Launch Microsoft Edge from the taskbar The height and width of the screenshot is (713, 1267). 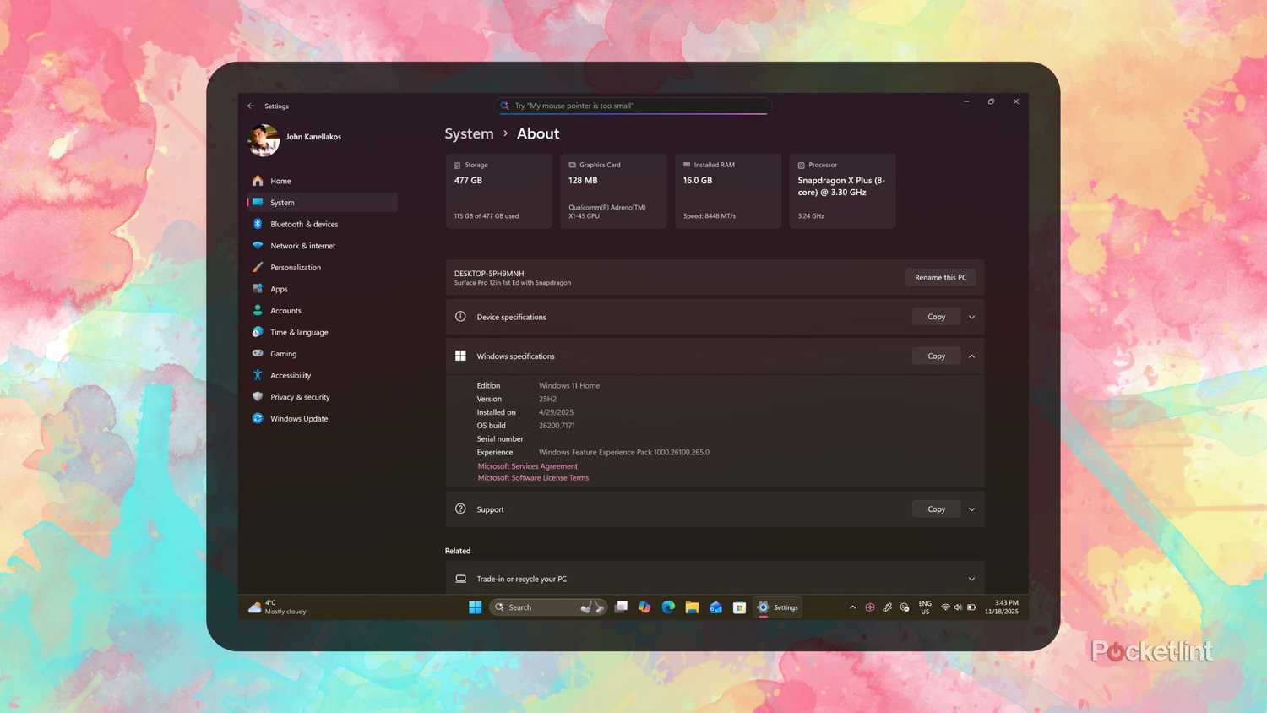pyautogui.click(x=667, y=607)
